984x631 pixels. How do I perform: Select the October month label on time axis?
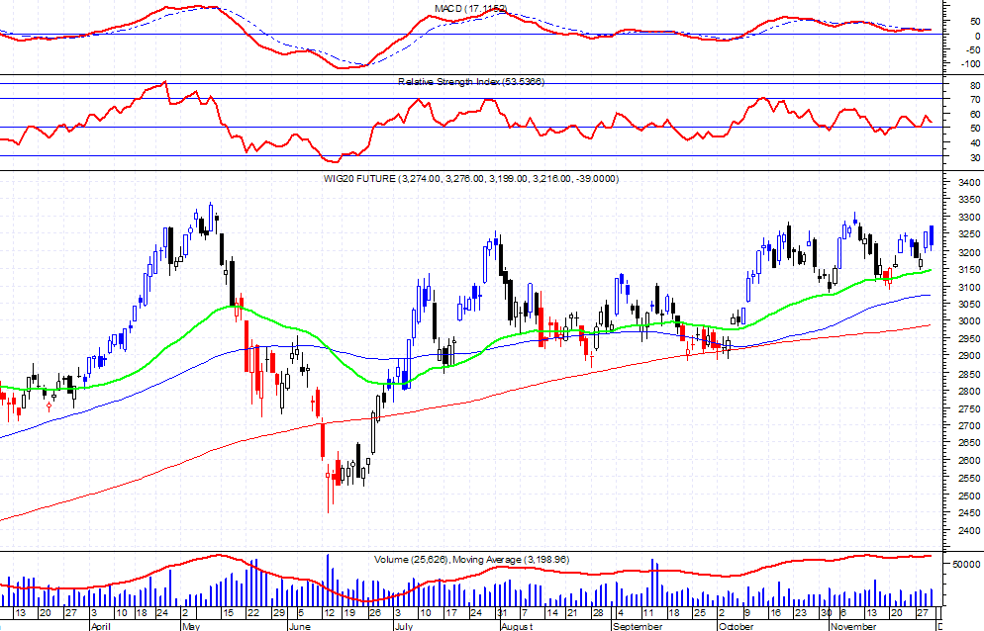pyautogui.click(x=737, y=626)
